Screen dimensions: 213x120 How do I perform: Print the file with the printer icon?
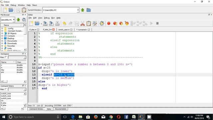[x=57, y=23]
